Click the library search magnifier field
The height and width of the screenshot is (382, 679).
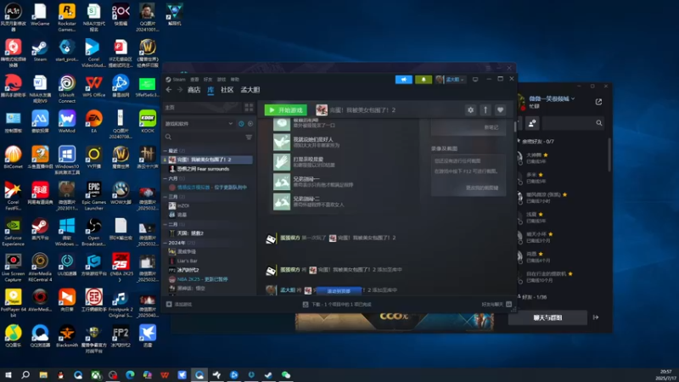tap(204, 137)
